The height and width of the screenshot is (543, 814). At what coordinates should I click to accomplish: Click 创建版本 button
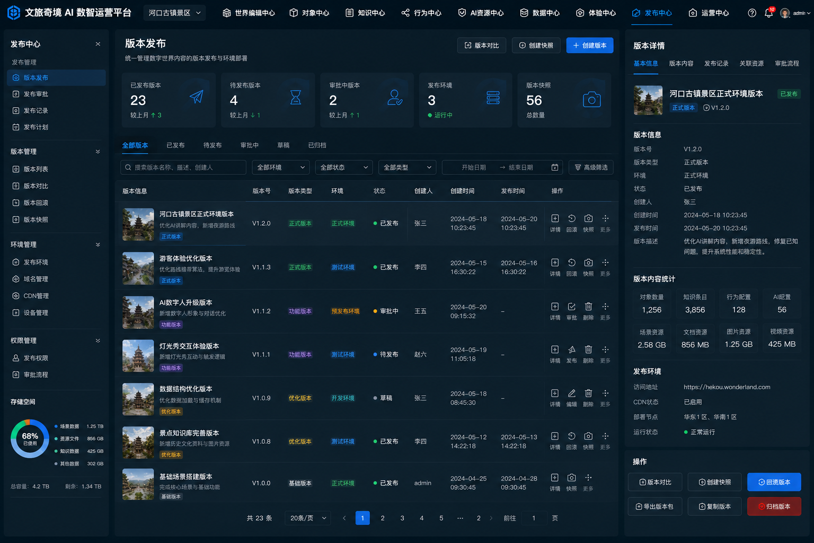click(x=589, y=46)
